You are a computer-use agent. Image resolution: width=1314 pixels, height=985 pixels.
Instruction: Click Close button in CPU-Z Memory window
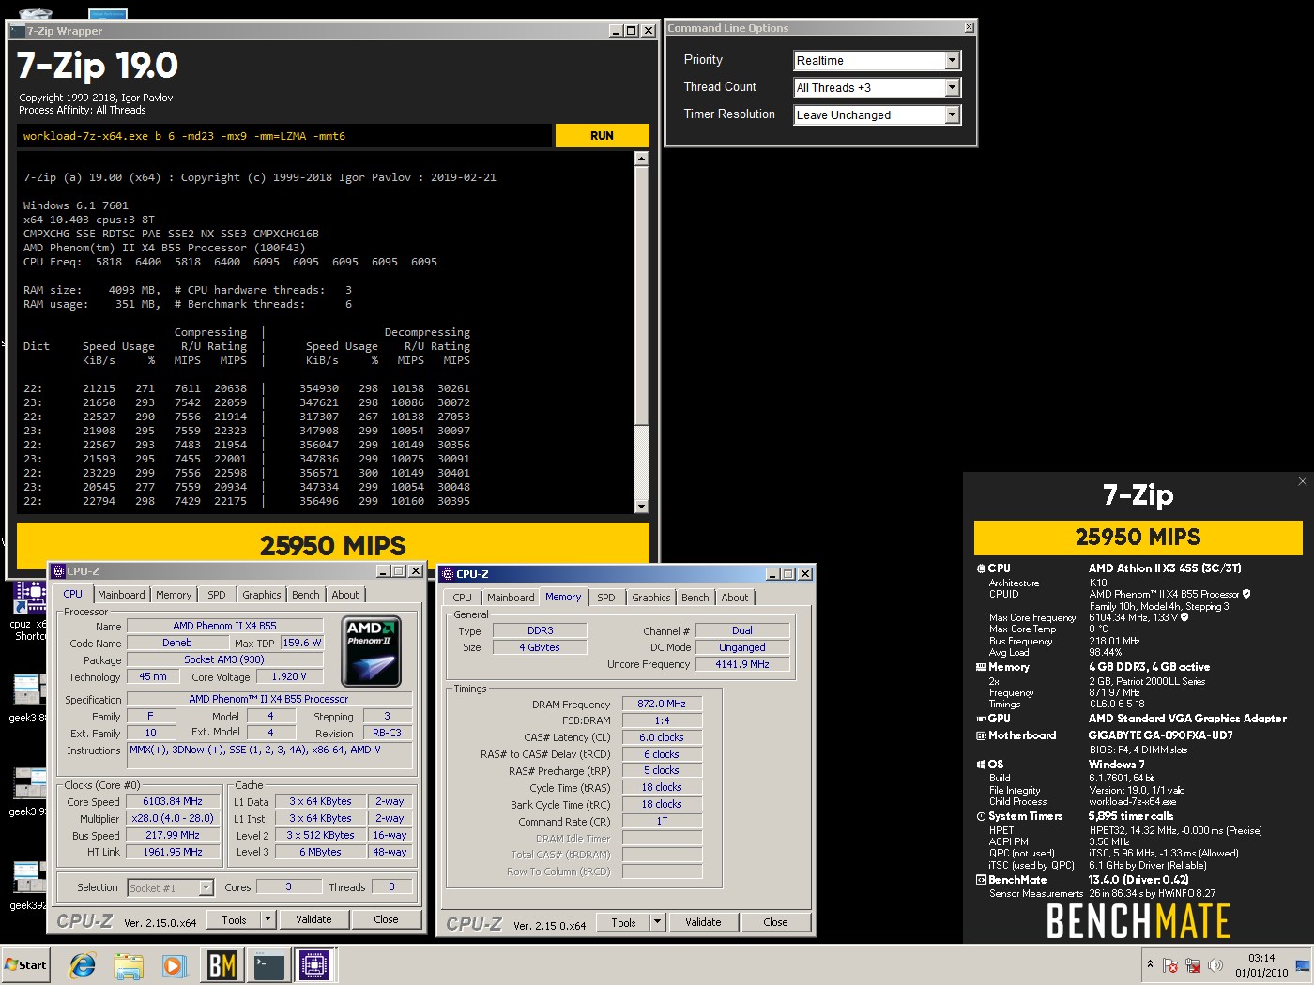775,922
